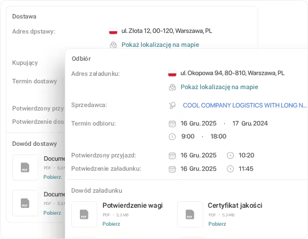The height and width of the screenshot is (239, 308).
Task: Click the pickup end time 18:00
Action: tap(218, 137)
